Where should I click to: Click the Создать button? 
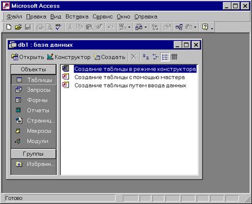110,57
